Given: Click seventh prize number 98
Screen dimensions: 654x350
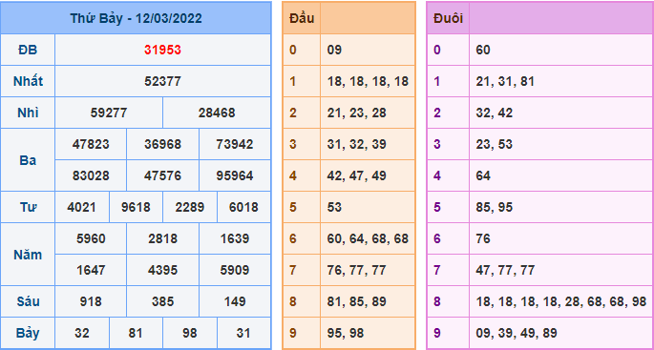Looking at the screenshot, I should click(189, 334).
